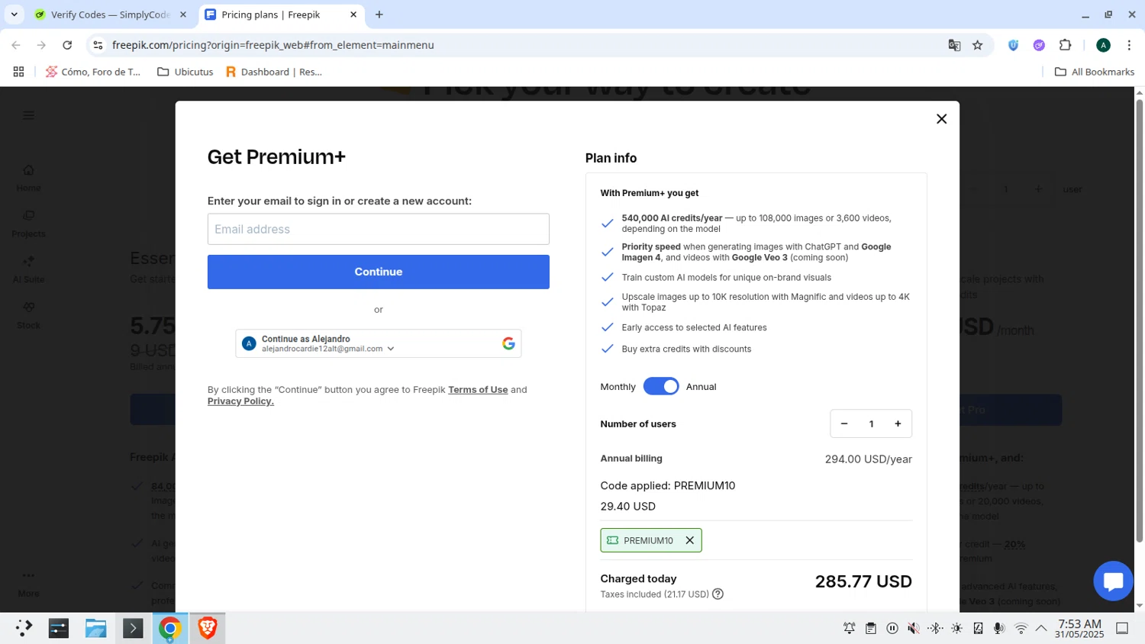The width and height of the screenshot is (1145, 644).
Task: Open Chrome's three-dot menu
Action: [1129, 45]
